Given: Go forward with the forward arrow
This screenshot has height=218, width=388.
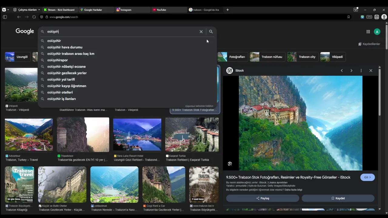Looking at the screenshot, I should coord(27,17).
